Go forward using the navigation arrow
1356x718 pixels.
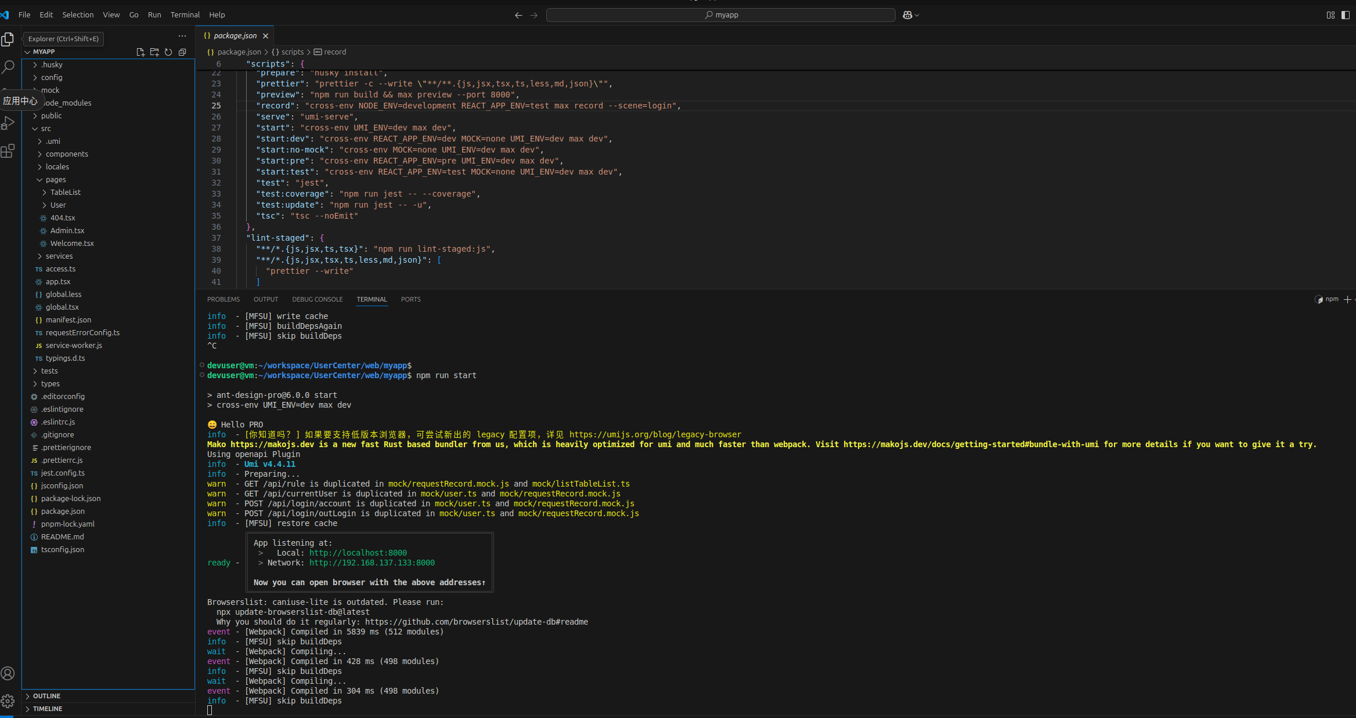point(534,15)
